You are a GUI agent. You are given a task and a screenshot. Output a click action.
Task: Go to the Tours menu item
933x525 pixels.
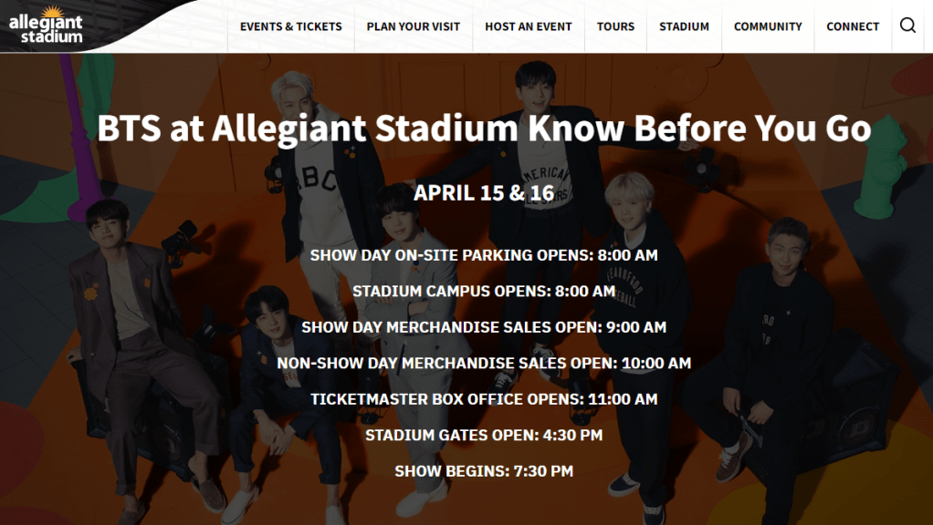(615, 26)
